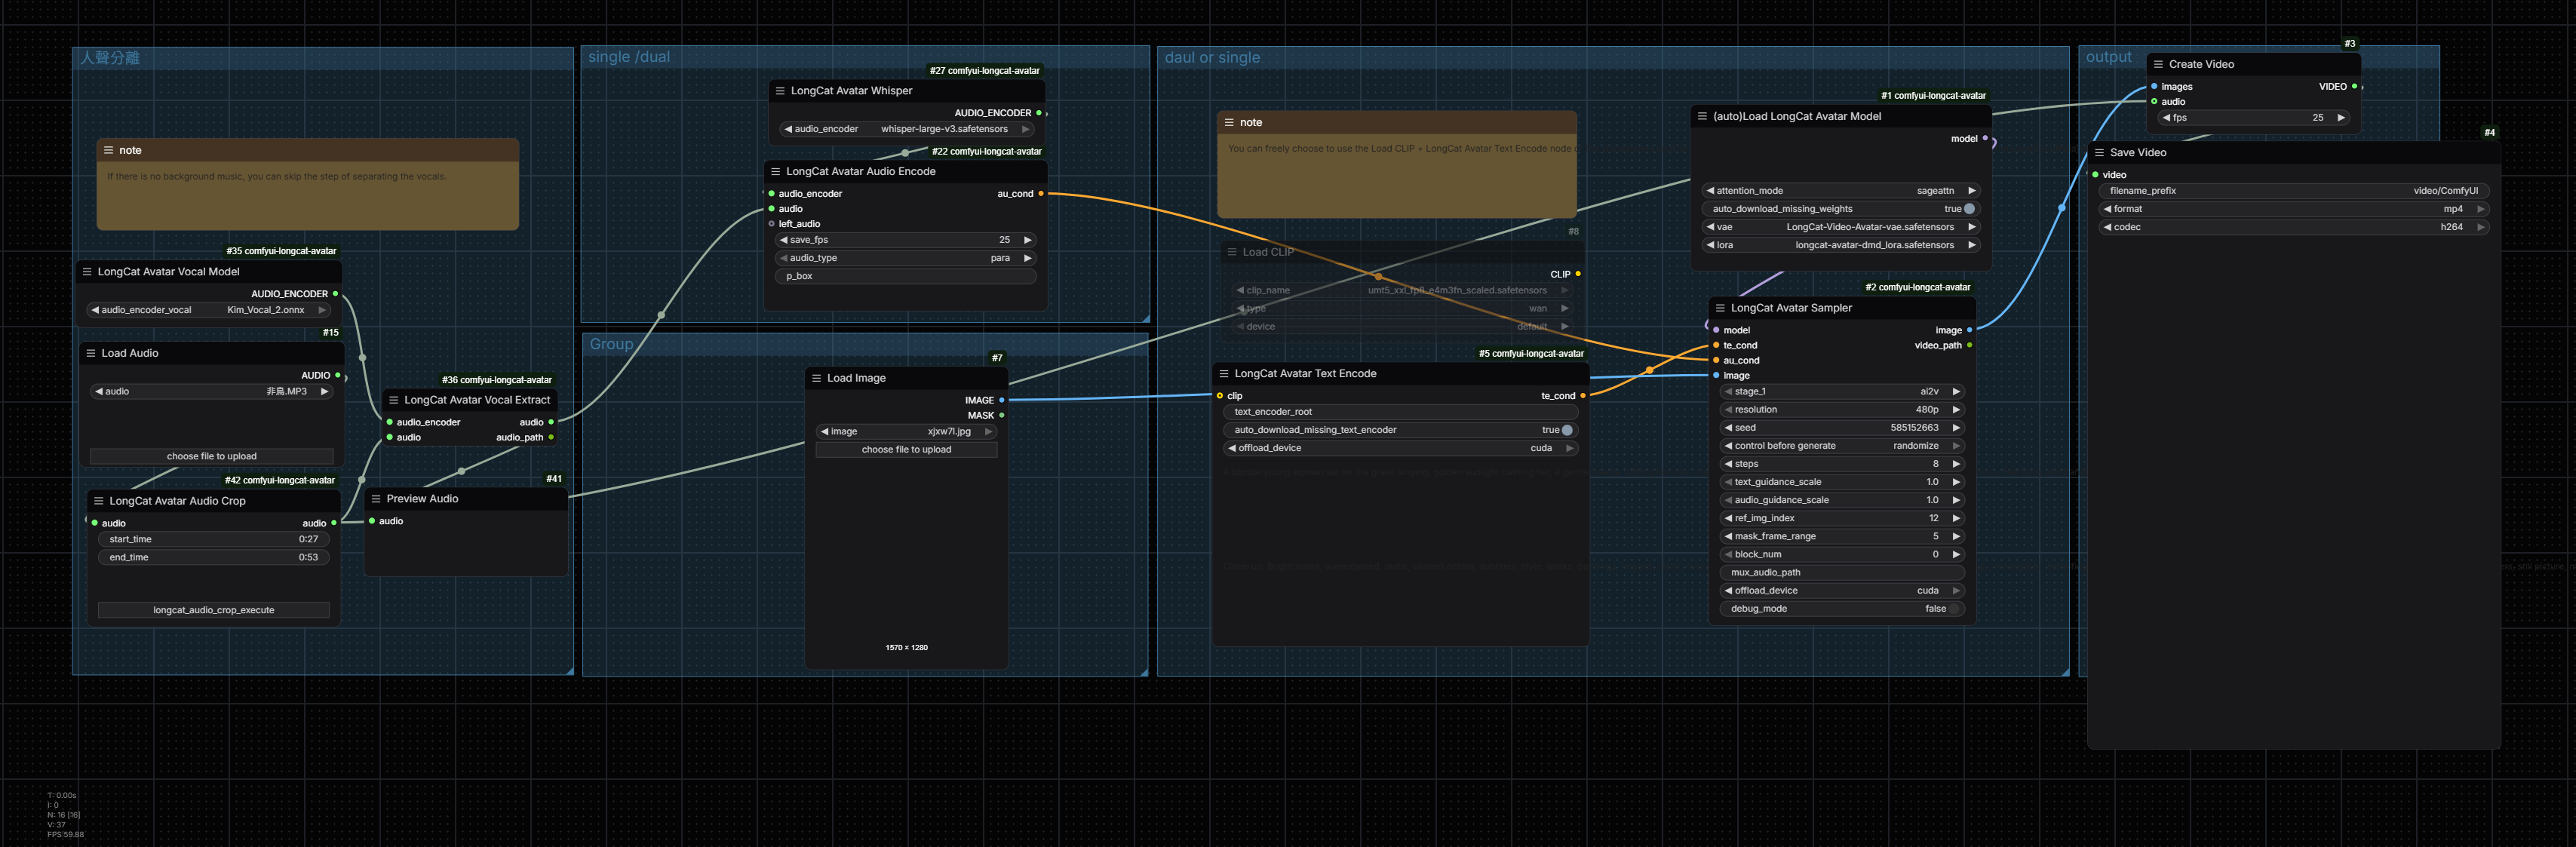Toggle the debug_mode switch in Sampler
This screenshot has height=847, width=2576.
coord(1955,609)
